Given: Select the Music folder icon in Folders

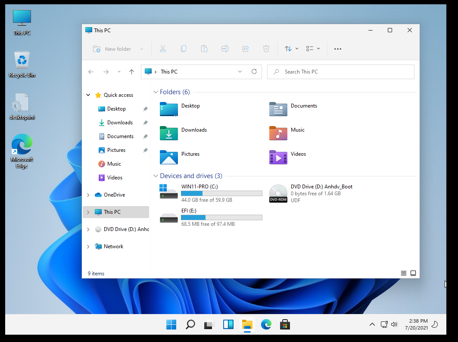Looking at the screenshot, I should pyautogui.click(x=278, y=133).
